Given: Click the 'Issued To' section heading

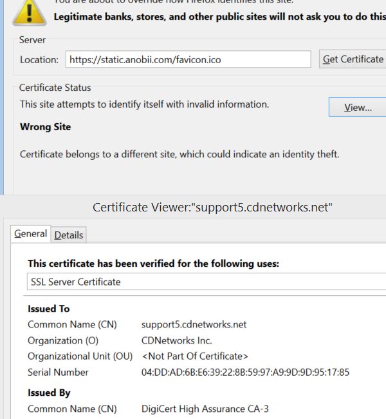Looking at the screenshot, I should point(48,309).
